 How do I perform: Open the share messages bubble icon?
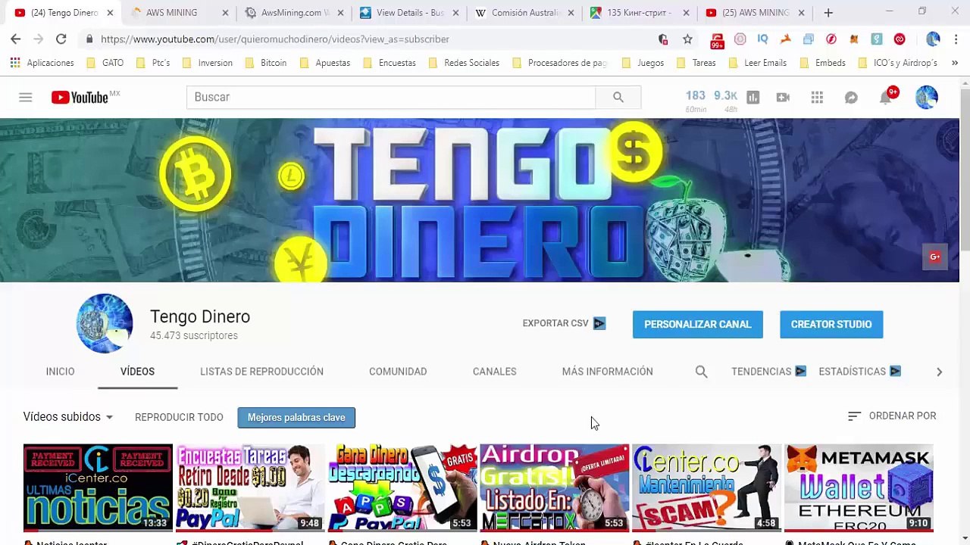(851, 97)
